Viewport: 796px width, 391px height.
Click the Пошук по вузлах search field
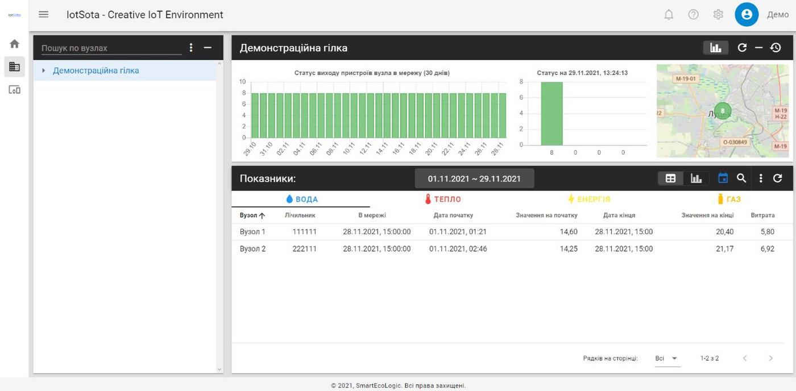[111, 48]
